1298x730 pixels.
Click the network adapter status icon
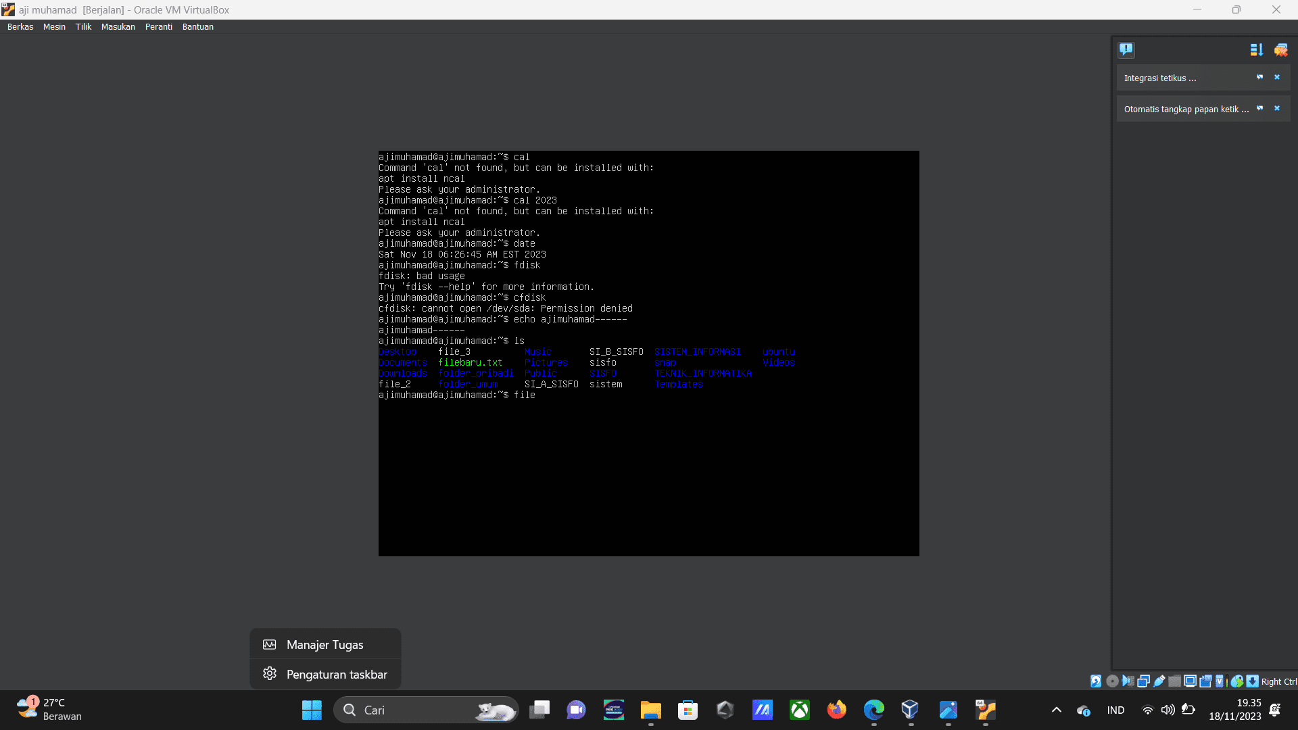tap(1143, 681)
